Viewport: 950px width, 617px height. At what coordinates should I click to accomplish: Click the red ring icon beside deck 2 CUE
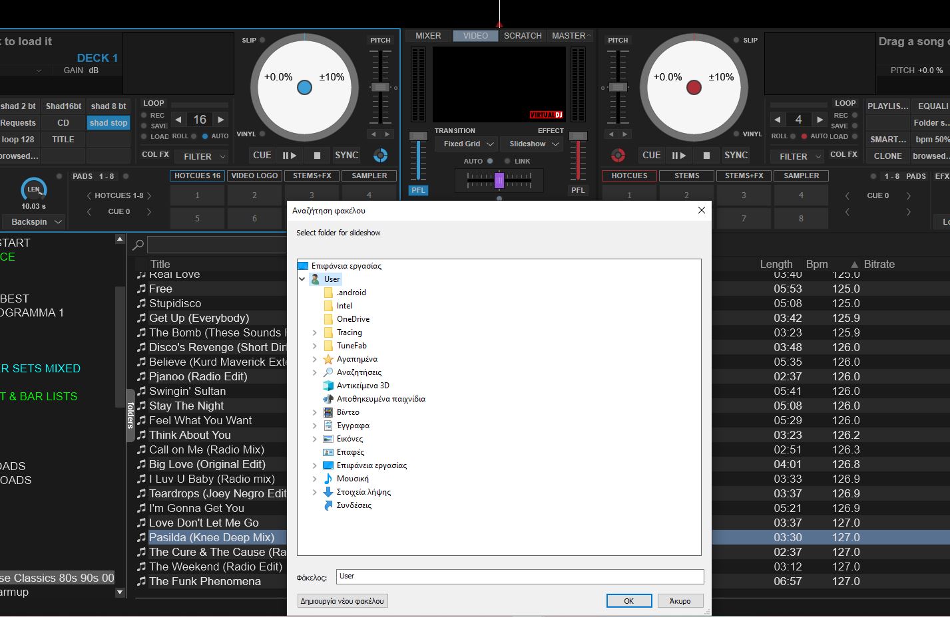pos(618,155)
